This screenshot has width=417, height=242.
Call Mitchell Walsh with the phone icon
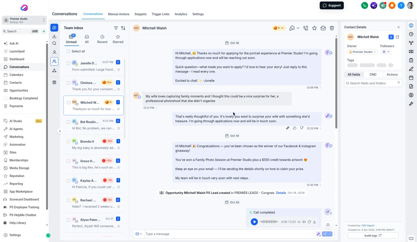306,28
